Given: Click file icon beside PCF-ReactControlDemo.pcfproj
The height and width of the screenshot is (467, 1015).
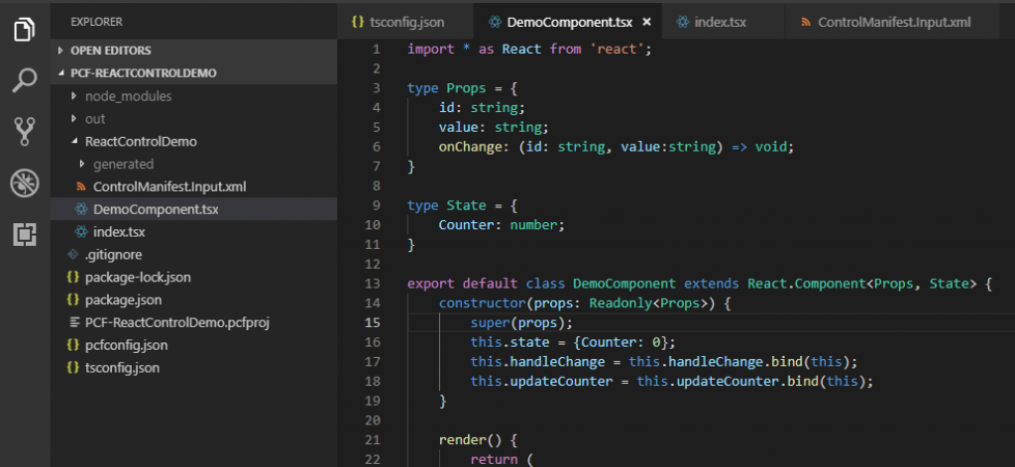Looking at the screenshot, I should (x=73, y=322).
